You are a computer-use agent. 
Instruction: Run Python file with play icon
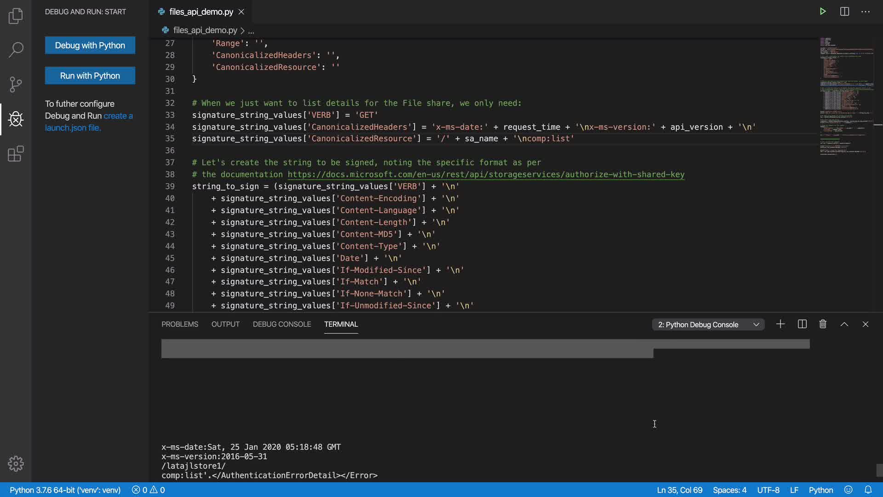tap(823, 12)
